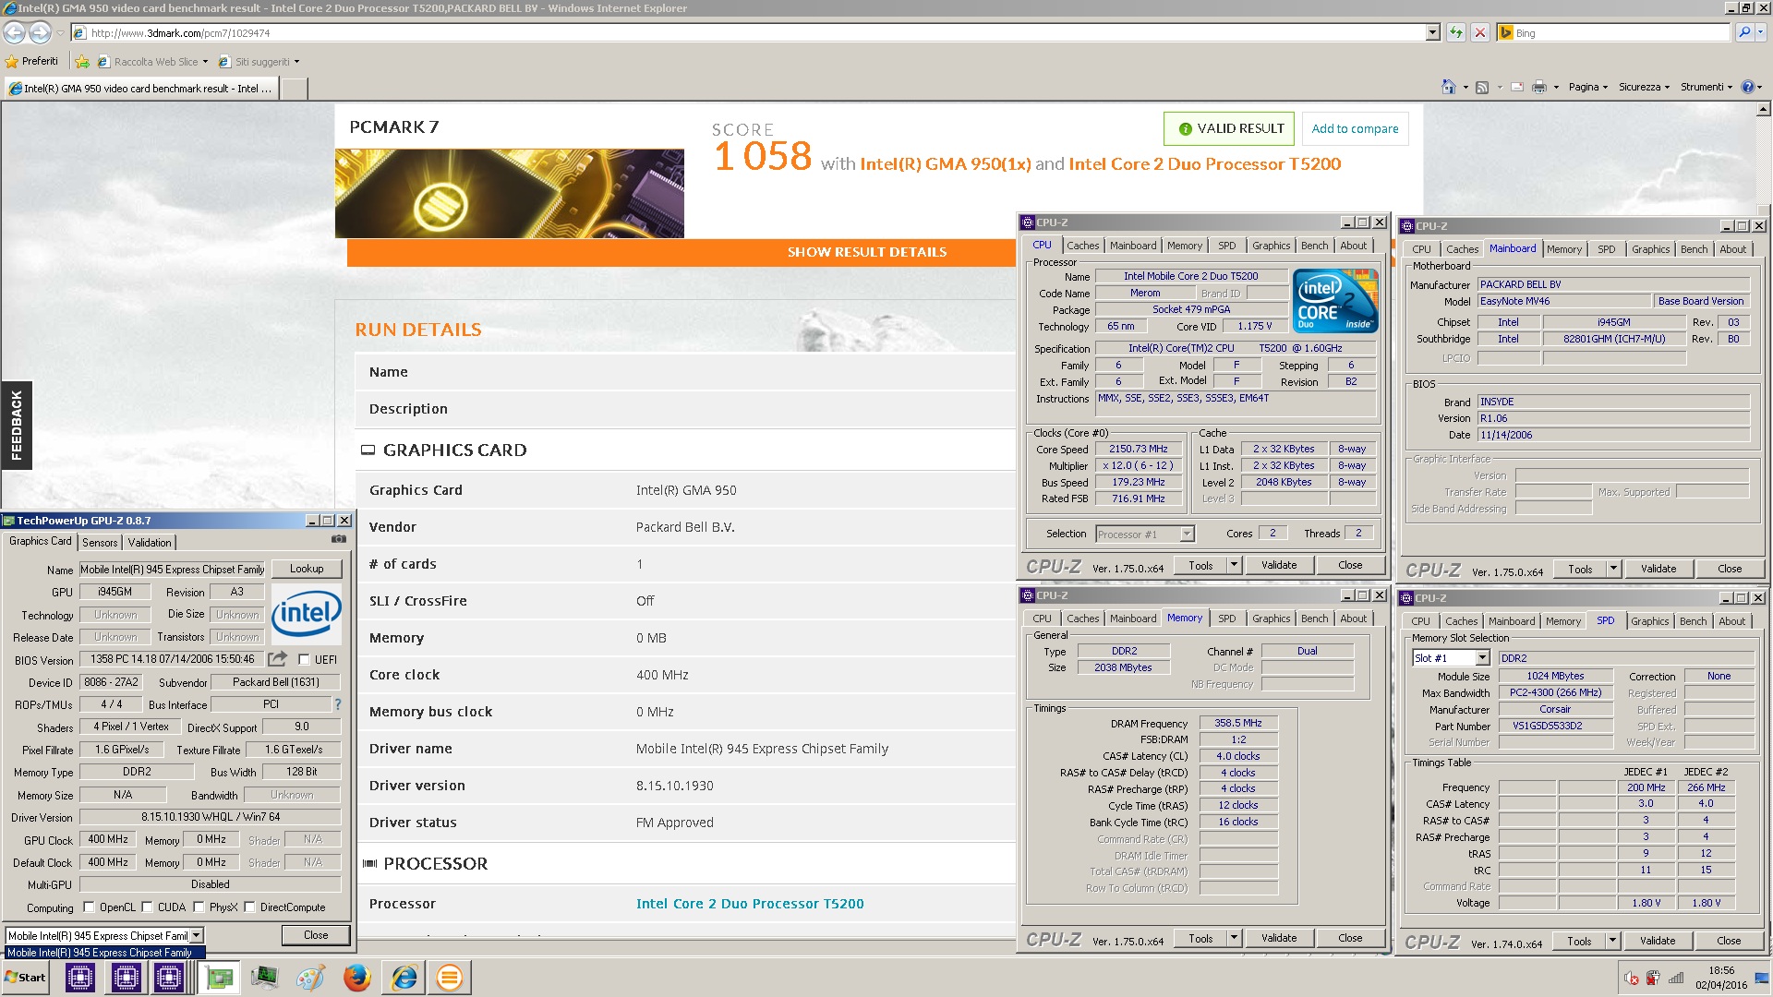Close GPU-Z with its Close button

pos(316,935)
